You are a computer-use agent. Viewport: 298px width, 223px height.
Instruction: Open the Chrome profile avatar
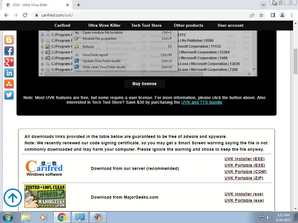282,15
